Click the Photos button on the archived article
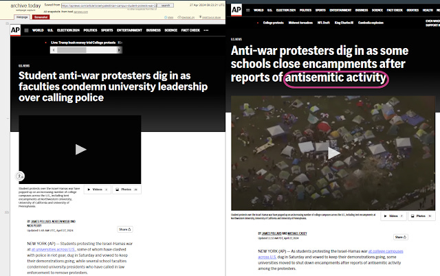 click(126, 189)
